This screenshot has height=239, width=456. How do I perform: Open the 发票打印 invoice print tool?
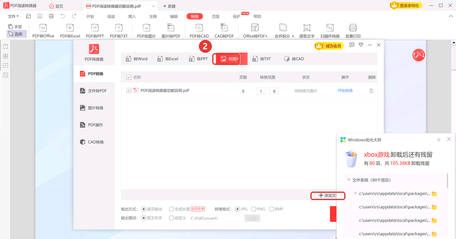click(x=353, y=31)
